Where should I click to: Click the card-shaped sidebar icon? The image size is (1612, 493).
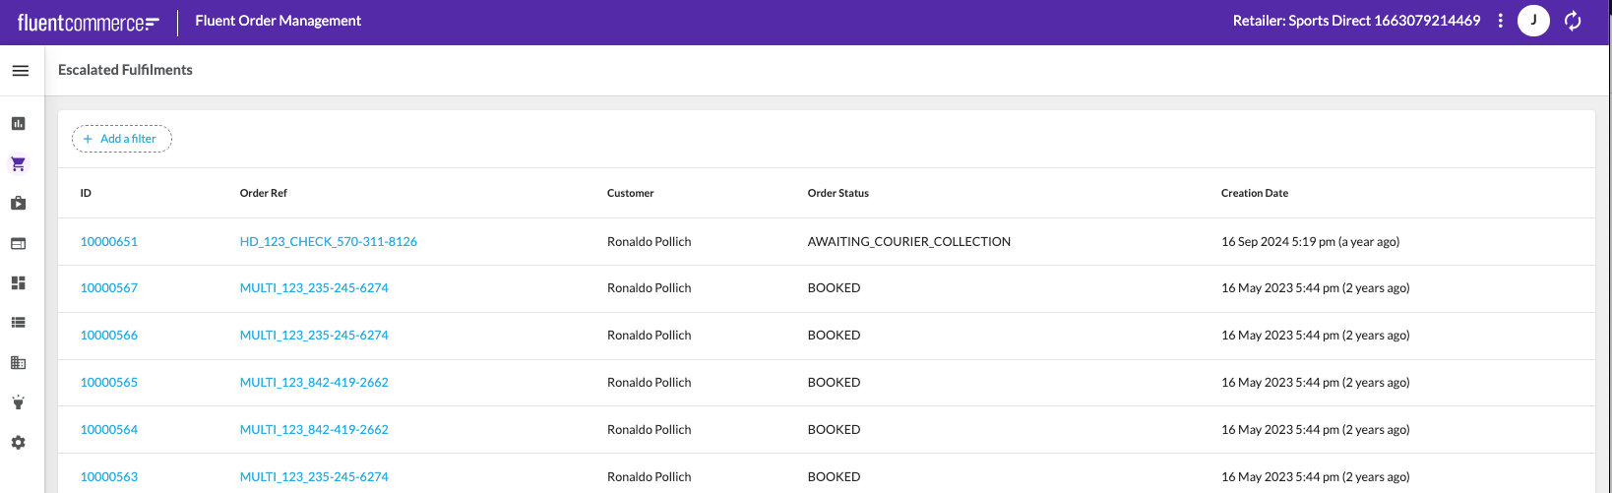pyautogui.click(x=18, y=244)
